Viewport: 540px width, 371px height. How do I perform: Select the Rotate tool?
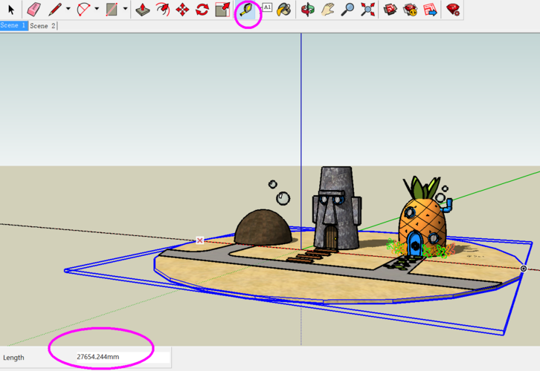coord(202,10)
